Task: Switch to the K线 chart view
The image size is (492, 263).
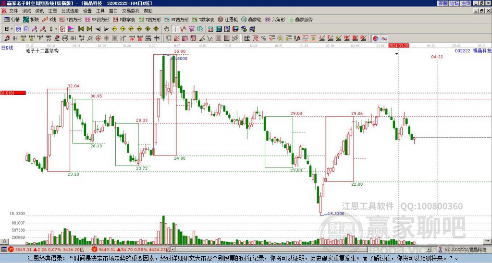Action: point(49,19)
